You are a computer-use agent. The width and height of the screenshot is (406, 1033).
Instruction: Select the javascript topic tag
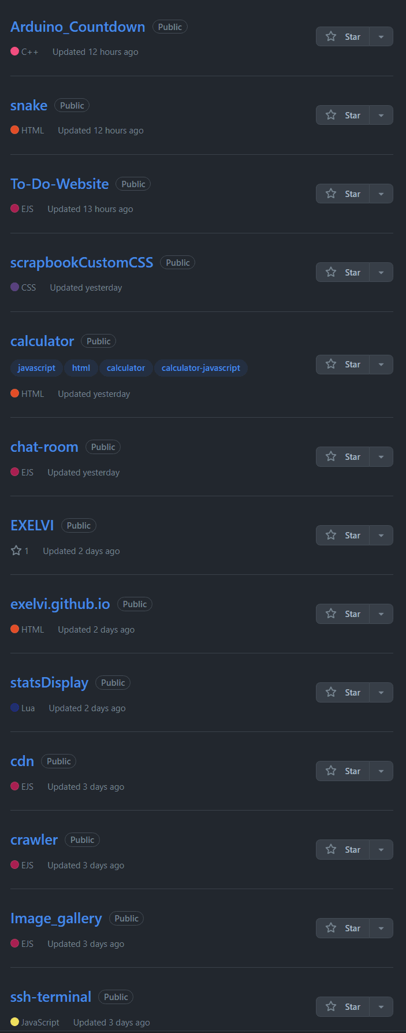(x=36, y=368)
